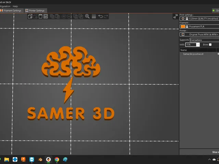Select the orange brain model in viewport
This screenshot has height=164, width=219.
pyautogui.click(x=71, y=62)
